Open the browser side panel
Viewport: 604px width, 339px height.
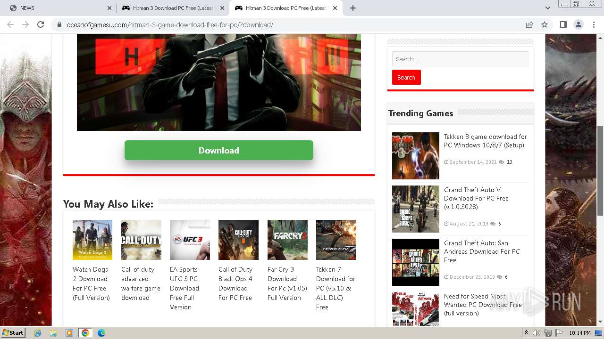click(x=563, y=24)
